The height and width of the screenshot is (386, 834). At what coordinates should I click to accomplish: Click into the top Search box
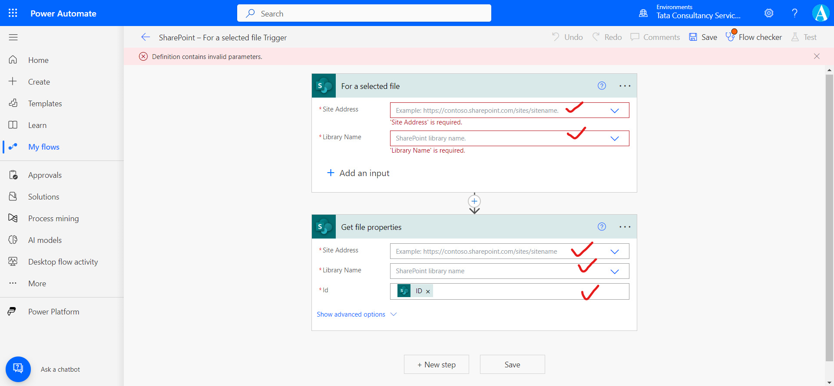coord(364,13)
